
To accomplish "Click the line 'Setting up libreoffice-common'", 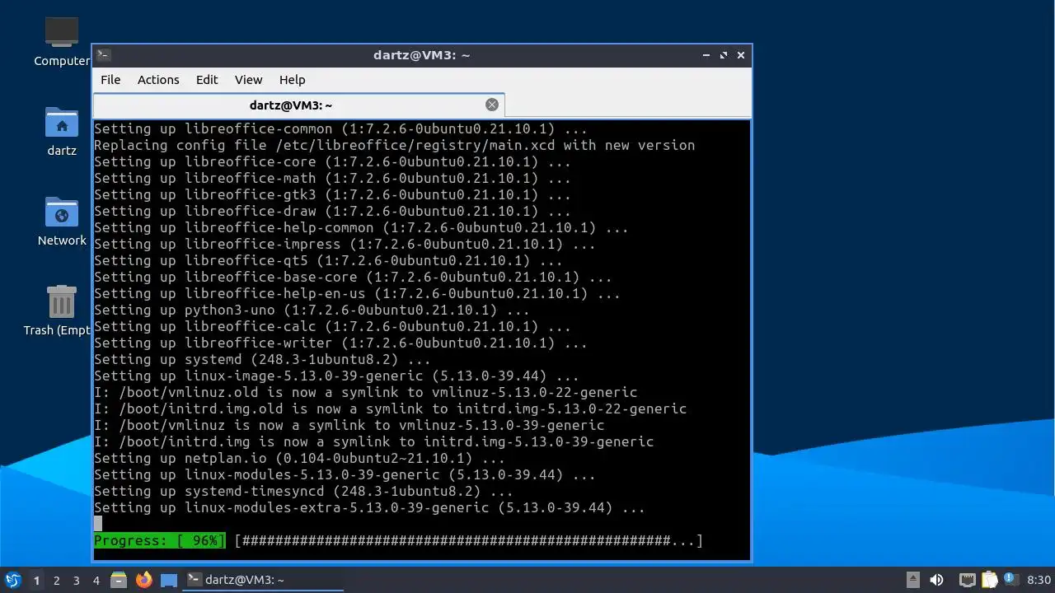I will (340, 129).
